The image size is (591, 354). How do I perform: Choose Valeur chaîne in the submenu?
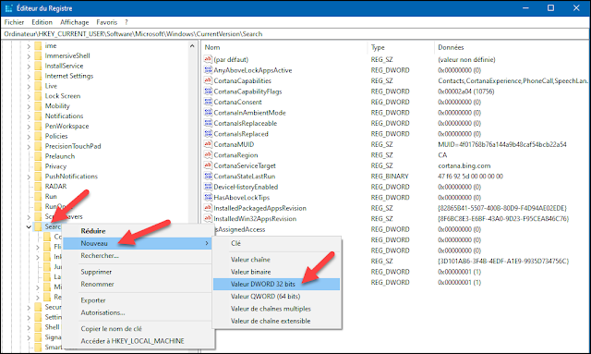click(x=277, y=260)
